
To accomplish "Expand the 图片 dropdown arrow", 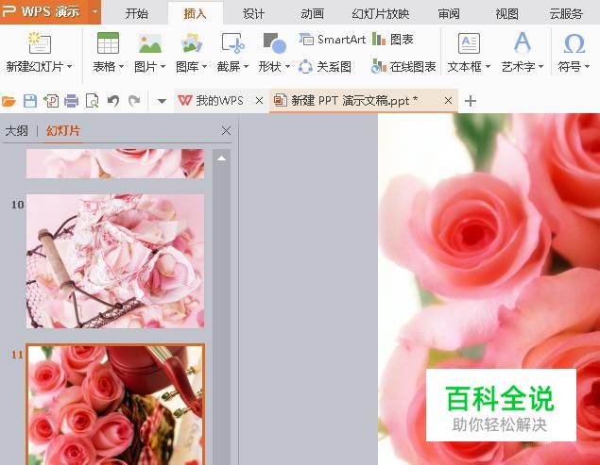I will [163, 66].
